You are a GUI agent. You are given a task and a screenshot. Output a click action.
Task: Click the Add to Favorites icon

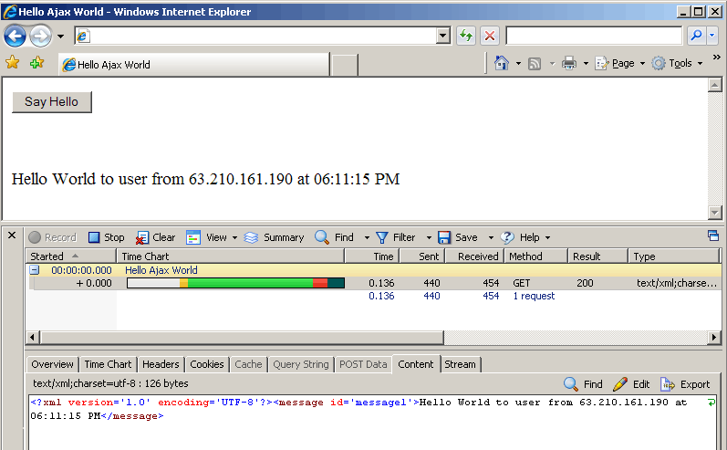[x=36, y=63]
